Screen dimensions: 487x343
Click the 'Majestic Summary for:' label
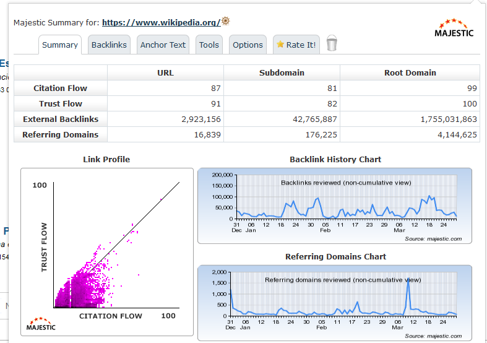pos(56,23)
